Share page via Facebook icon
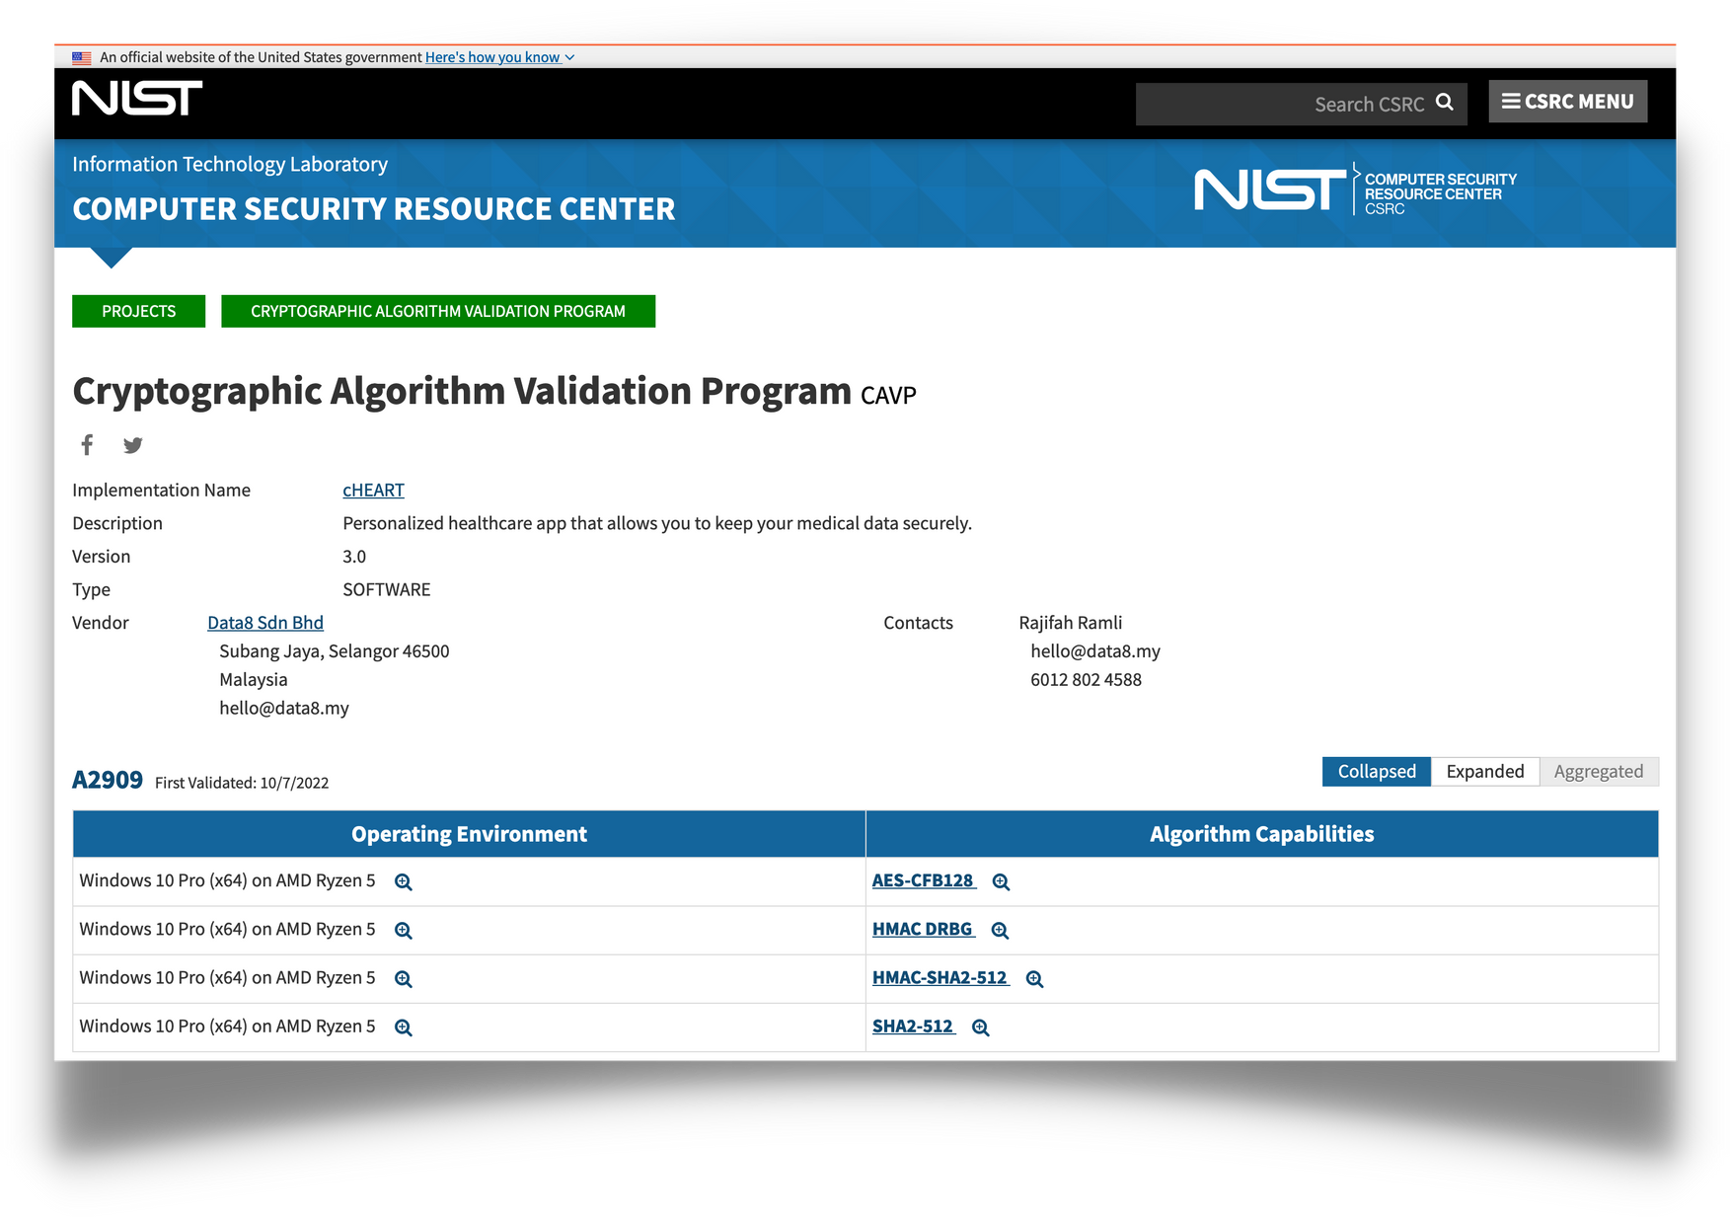 [87, 445]
